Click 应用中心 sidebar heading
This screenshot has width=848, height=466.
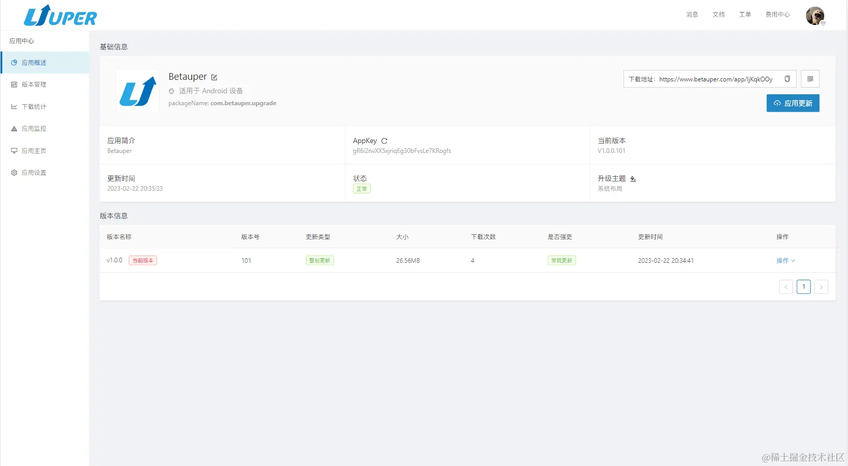[22, 41]
